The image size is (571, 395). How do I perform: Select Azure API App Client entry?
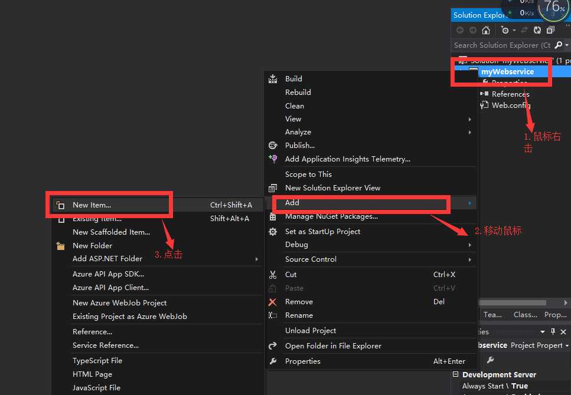pyautogui.click(x=110, y=288)
